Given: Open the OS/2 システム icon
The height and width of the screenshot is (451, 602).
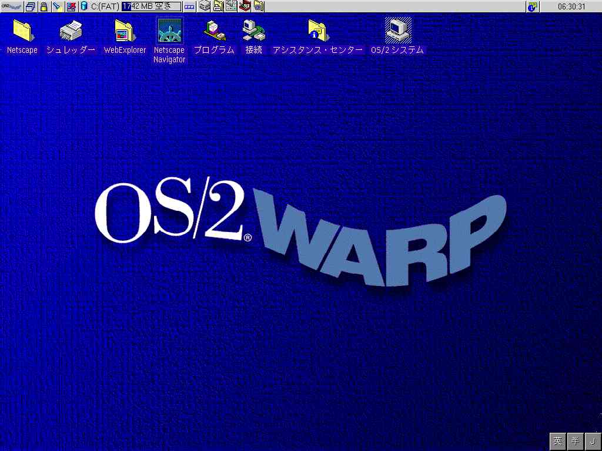Looking at the screenshot, I should (397, 31).
